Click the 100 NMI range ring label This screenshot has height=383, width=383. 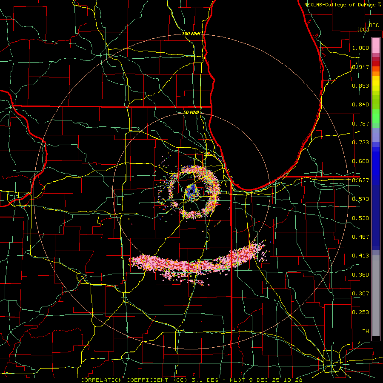coord(191,34)
